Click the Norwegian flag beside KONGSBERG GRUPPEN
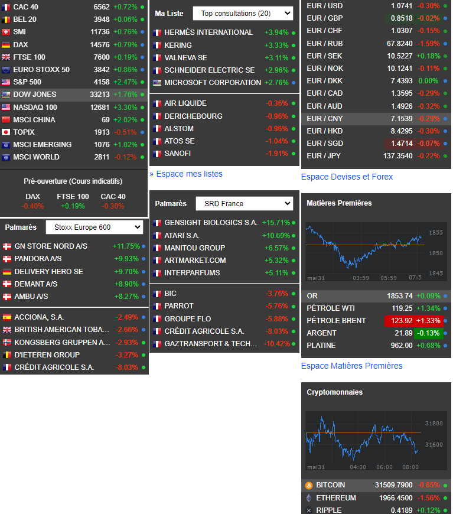Viewport: 453px width, 514px height. coord(7,343)
